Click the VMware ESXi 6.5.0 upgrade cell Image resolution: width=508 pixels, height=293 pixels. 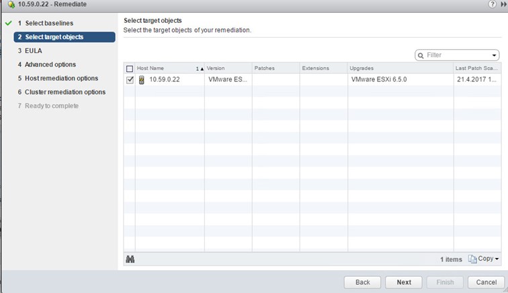(x=379, y=79)
